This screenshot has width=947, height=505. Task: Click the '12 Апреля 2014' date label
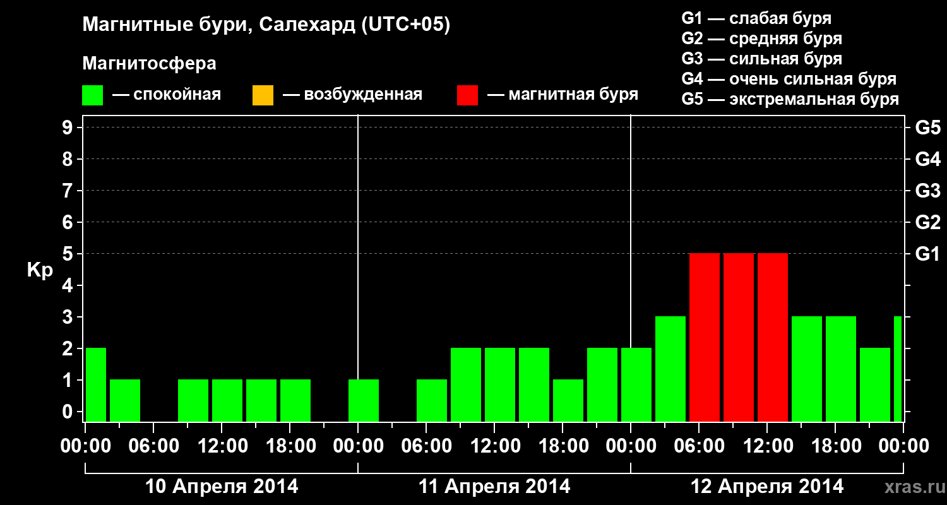767,487
